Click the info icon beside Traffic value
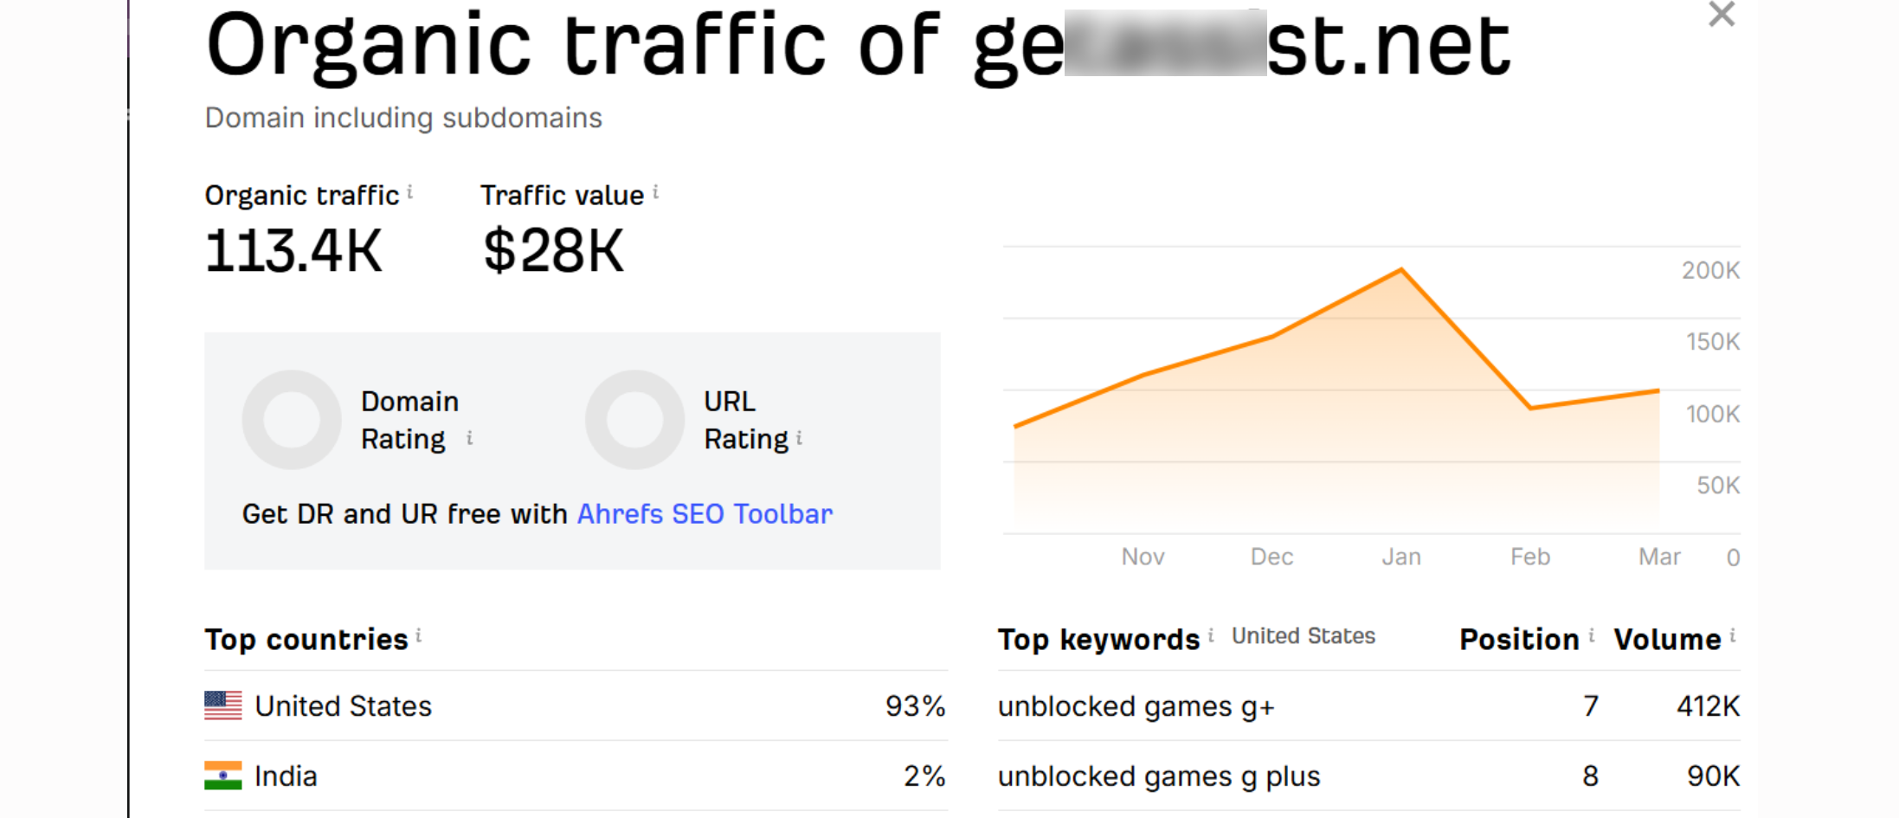 pos(656,192)
